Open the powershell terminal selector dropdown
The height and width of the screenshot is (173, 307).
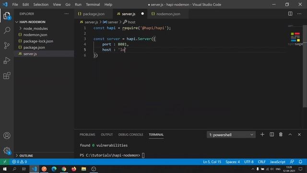[x=231, y=135]
